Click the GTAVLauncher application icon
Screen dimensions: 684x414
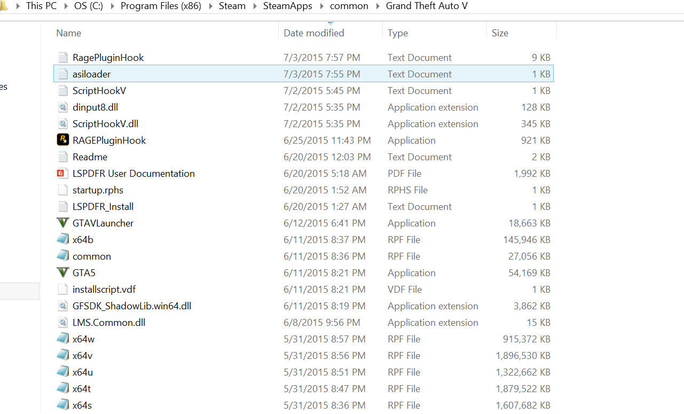[63, 223]
